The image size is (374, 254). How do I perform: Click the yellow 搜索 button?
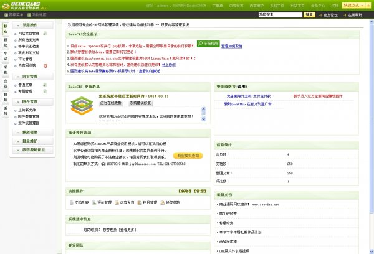pos(309,15)
